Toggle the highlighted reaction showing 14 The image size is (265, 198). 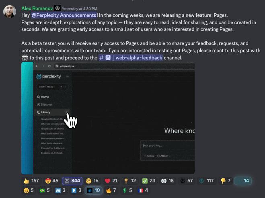click(x=243, y=181)
